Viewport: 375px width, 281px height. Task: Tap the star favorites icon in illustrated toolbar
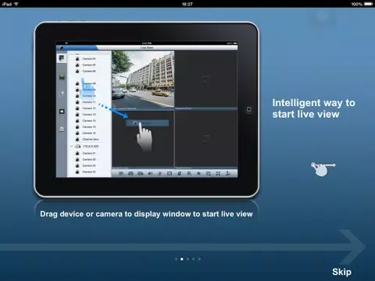(198, 173)
